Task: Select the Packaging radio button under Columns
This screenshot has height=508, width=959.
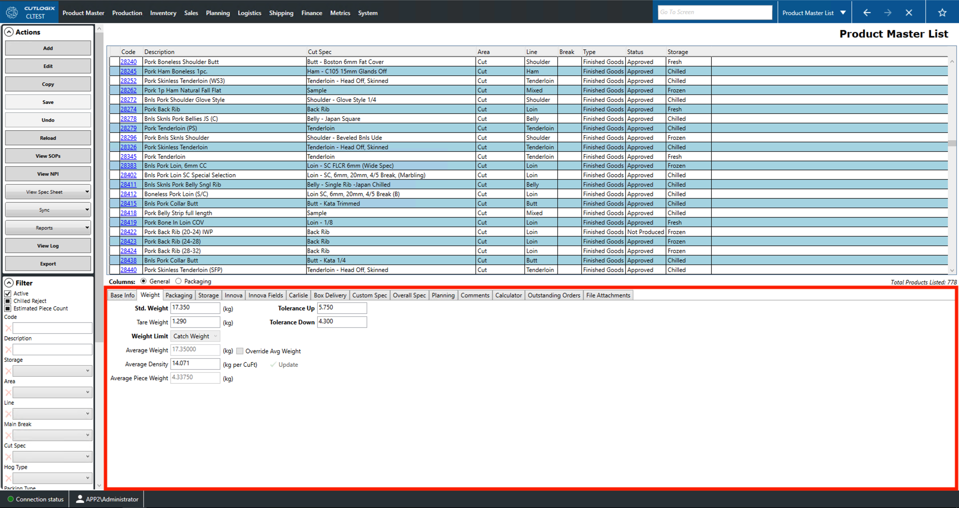Action: coord(178,281)
